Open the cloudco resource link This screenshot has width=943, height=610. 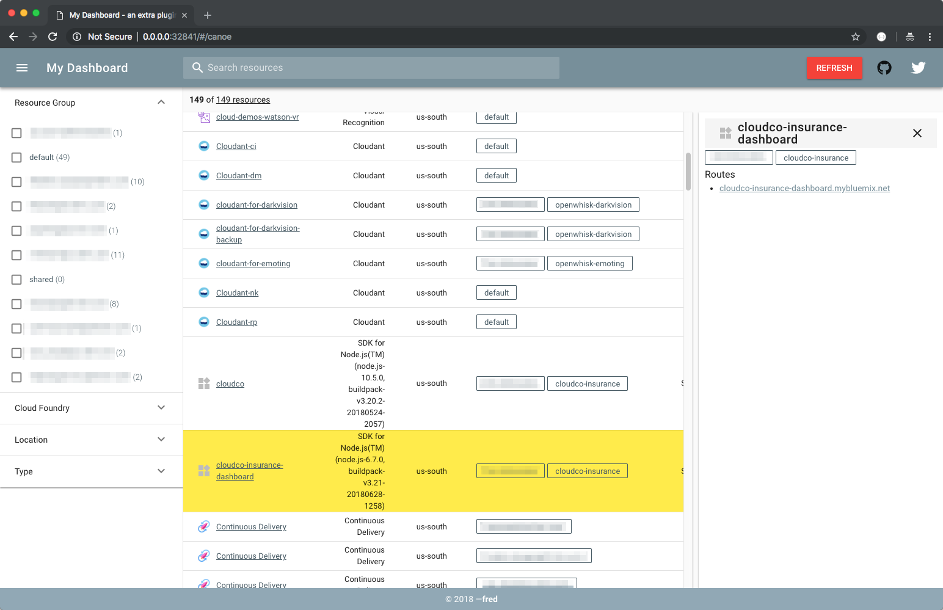point(230,383)
